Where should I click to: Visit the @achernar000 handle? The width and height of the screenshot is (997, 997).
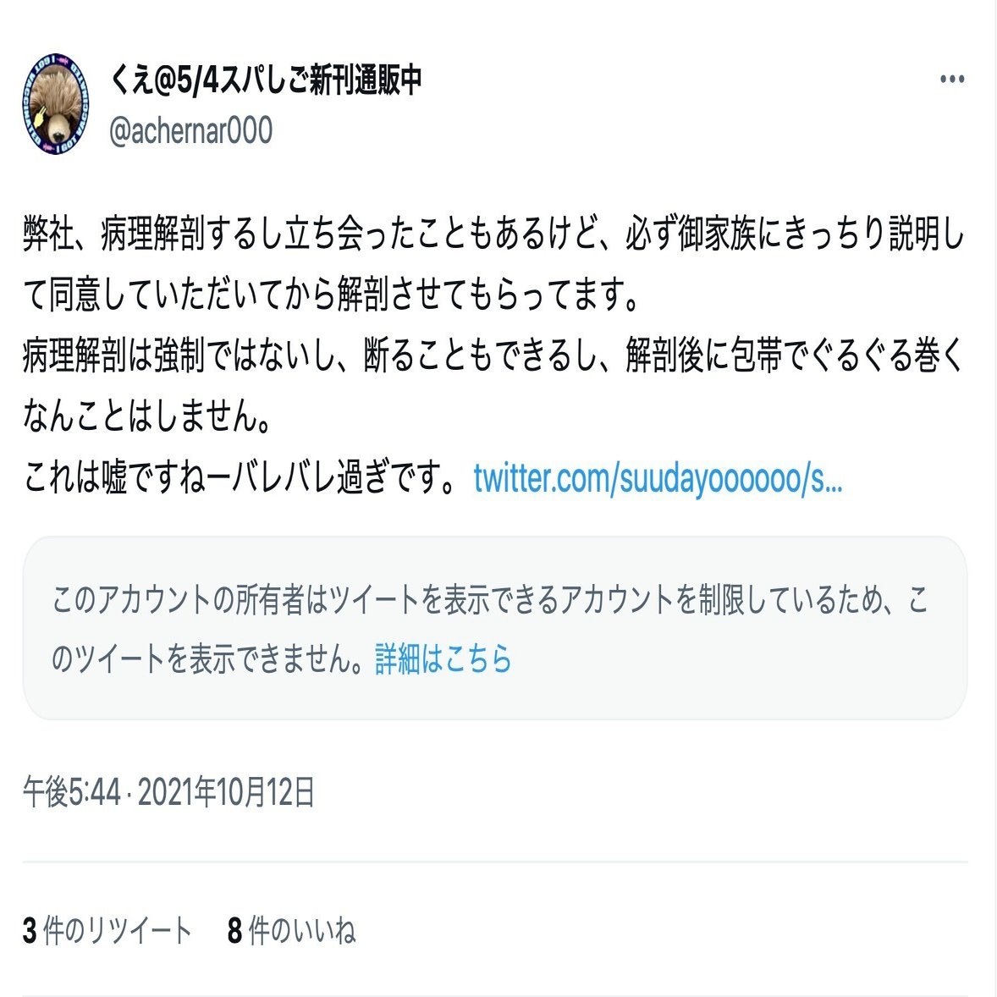190,130
